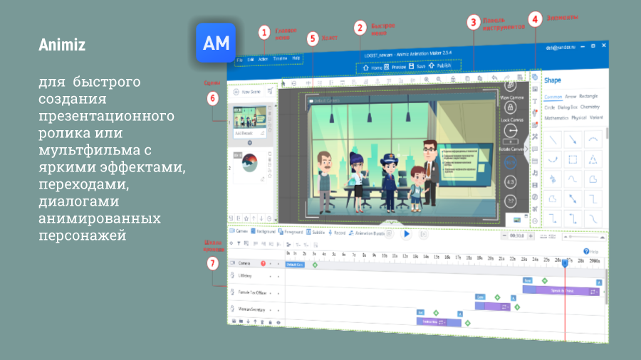
Task: Preview the animation project
Action: [x=395, y=67]
